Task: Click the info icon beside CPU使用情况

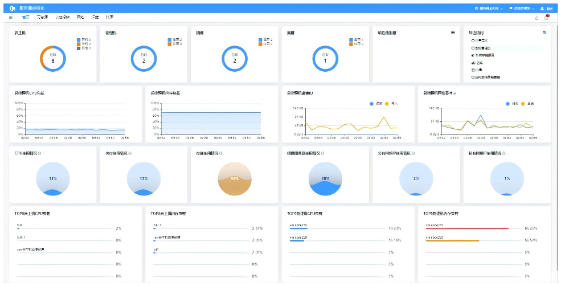Action: click(x=39, y=153)
